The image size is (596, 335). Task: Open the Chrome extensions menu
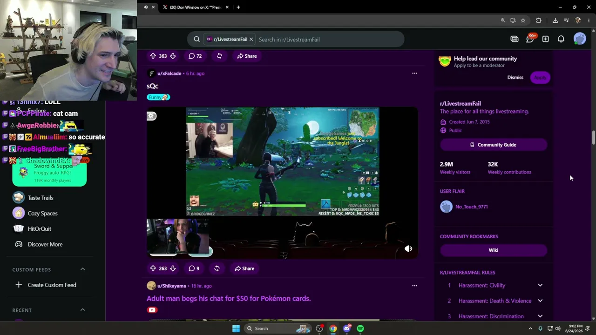pos(539,20)
